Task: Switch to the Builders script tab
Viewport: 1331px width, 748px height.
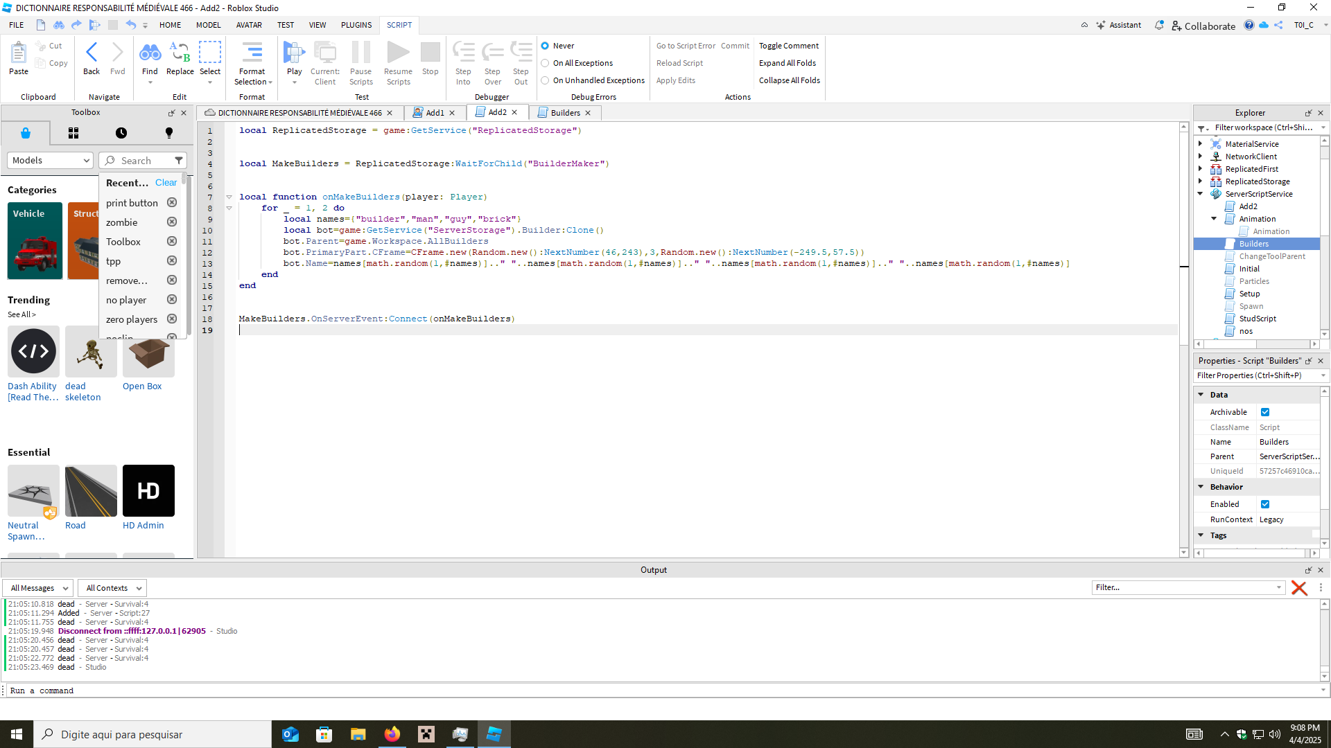Action: coord(565,113)
